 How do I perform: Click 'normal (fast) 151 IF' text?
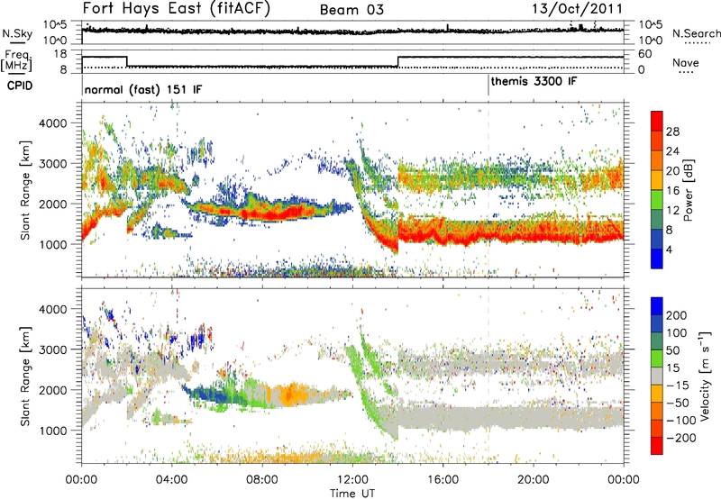143,89
